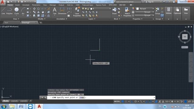Open the Clipboard panel

tap(177, 11)
